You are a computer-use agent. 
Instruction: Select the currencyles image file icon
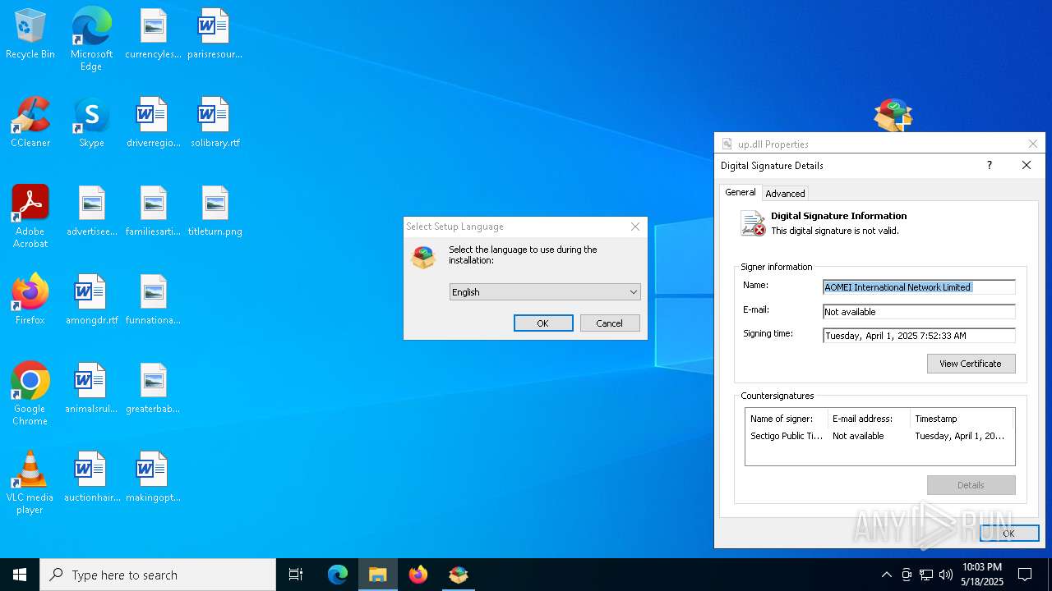pos(153,34)
